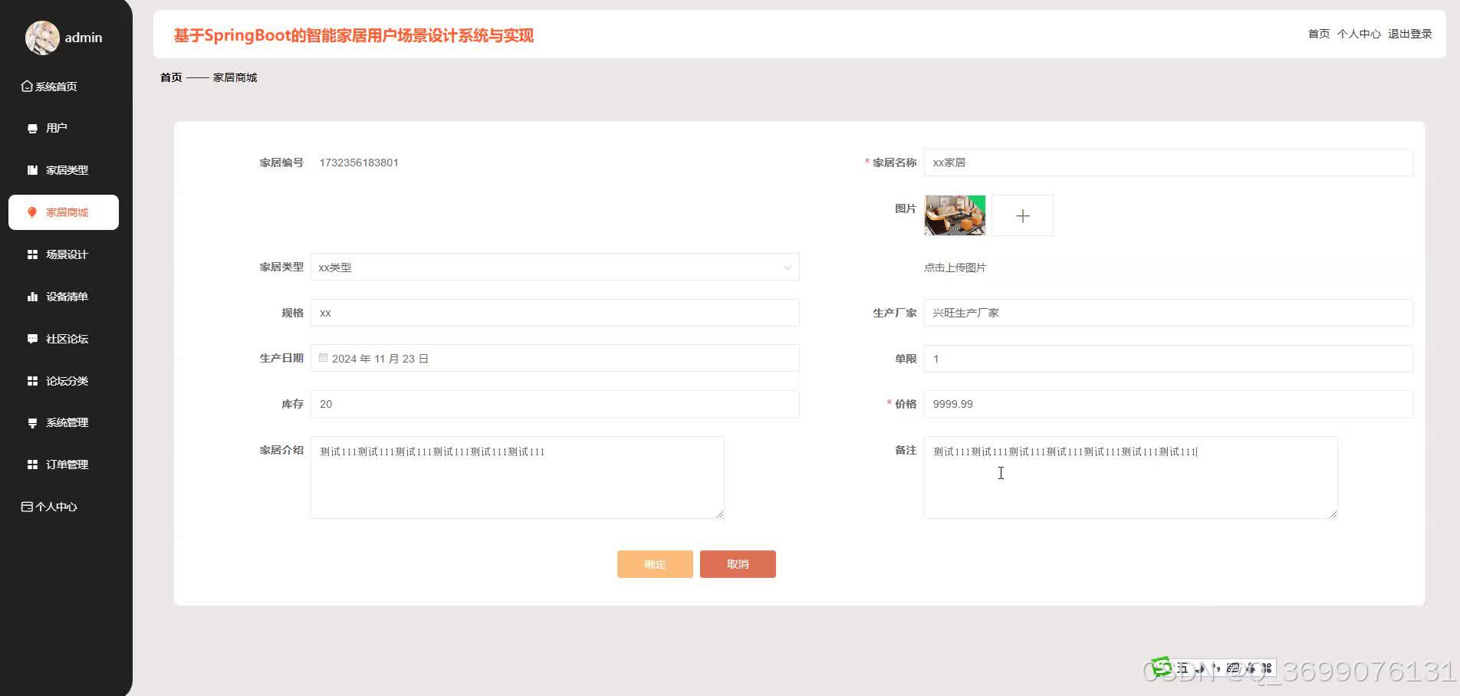Click the calendar icon in 生产日期 field

click(323, 358)
